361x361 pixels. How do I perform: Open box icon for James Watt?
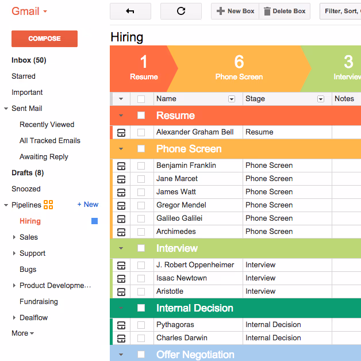(x=121, y=192)
